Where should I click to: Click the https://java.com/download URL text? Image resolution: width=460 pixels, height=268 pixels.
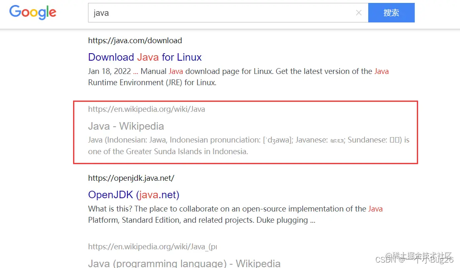tap(135, 40)
